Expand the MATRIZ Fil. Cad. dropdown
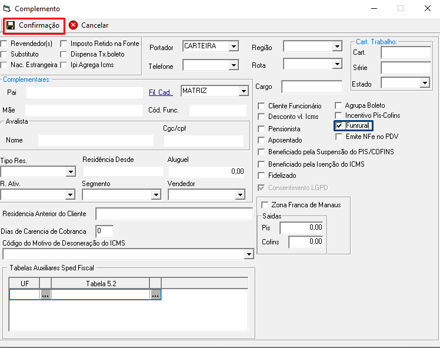This screenshot has width=440, height=348. tap(244, 91)
